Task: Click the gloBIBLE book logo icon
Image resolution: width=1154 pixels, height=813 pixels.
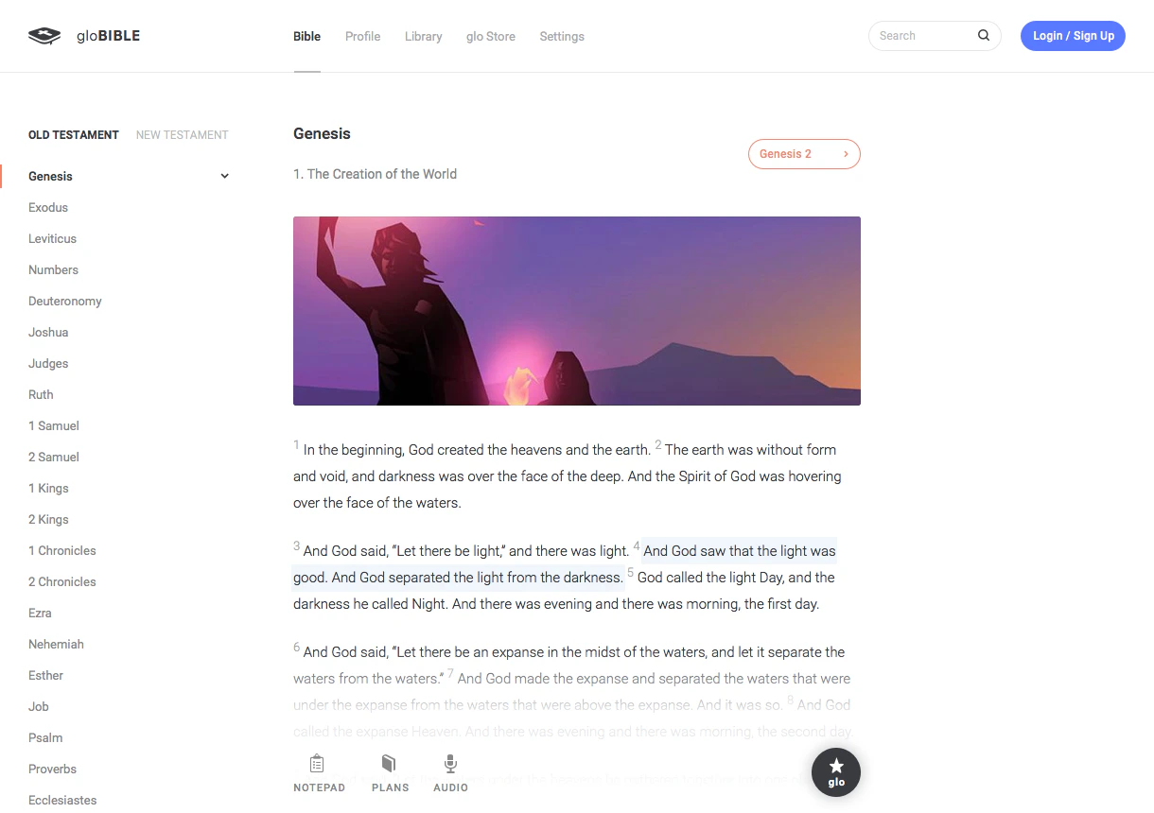Action: pos(44,36)
